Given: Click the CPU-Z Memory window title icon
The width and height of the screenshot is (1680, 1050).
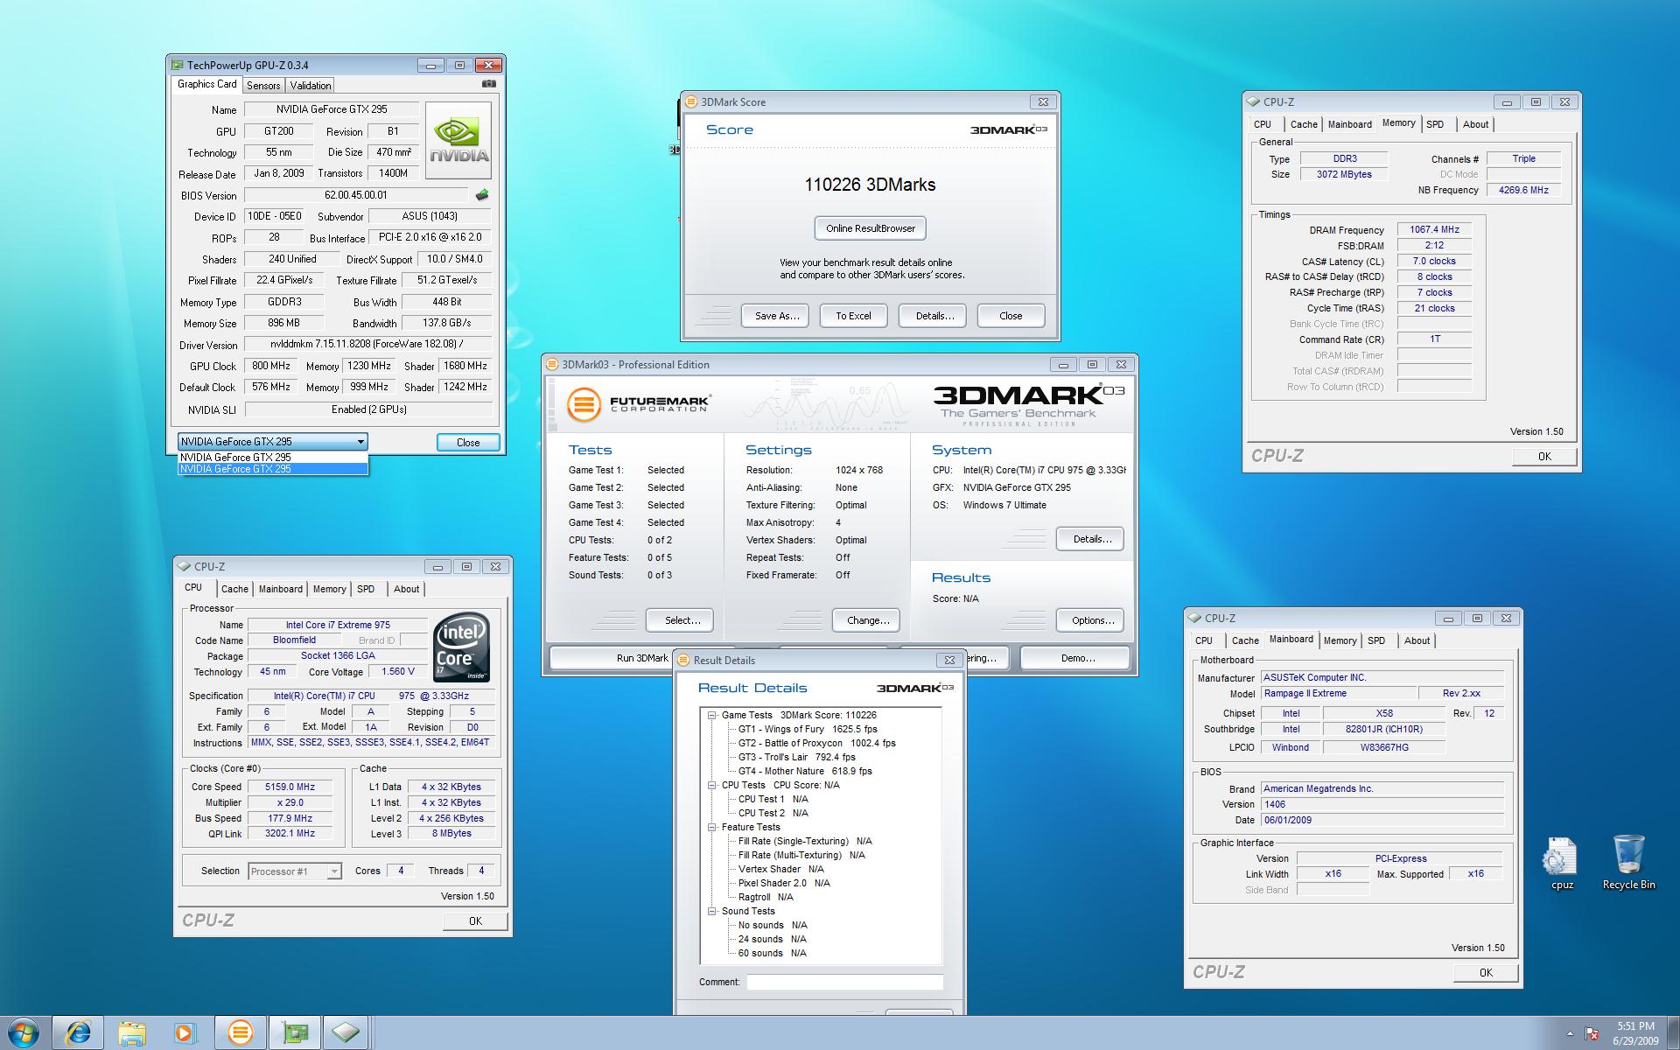Looking at the screenshot, I should coord(1253,101).
